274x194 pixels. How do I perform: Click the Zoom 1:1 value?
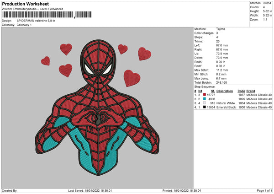click(264, 21)
